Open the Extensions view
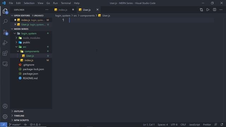This screenshot has height=127, width=226. [5, 53]
